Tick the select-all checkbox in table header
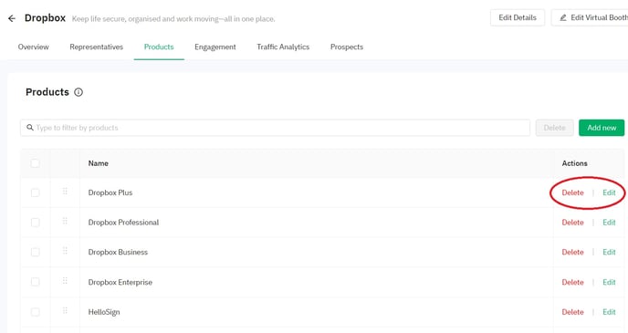Image resolution: width=628 pixels, height=333 pixels. 36,163
